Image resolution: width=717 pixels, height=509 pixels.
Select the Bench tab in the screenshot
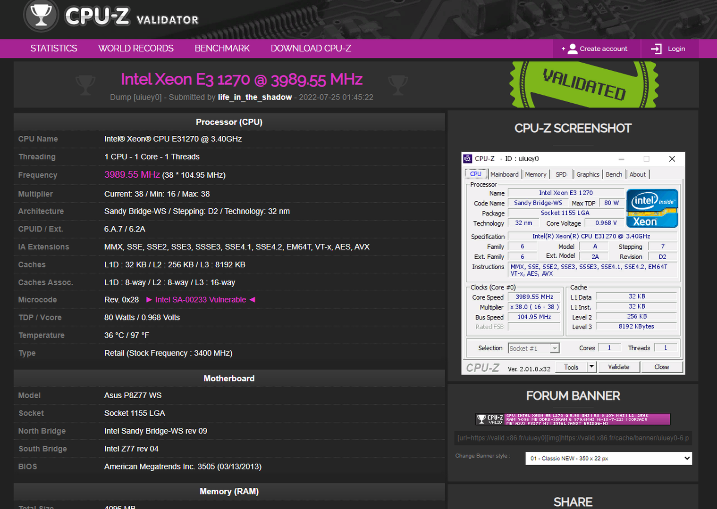coord(614,174)
